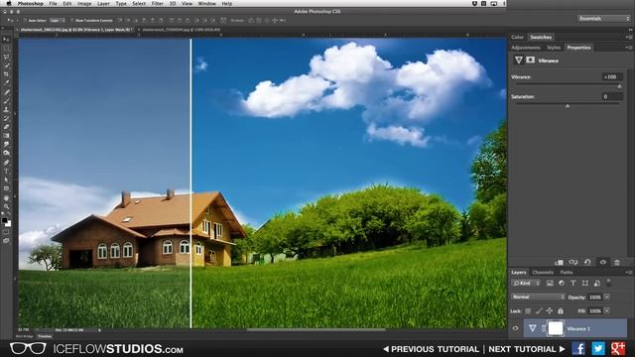Select the Clone Stamp tool
The image size is (635, 357).
pyautogui.click(x=6, y=109)
